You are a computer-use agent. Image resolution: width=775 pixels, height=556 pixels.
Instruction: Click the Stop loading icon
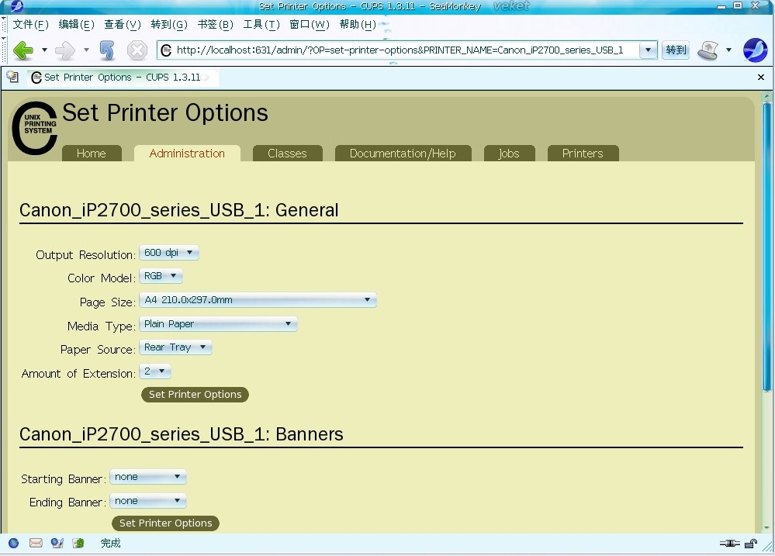(137, 50)
